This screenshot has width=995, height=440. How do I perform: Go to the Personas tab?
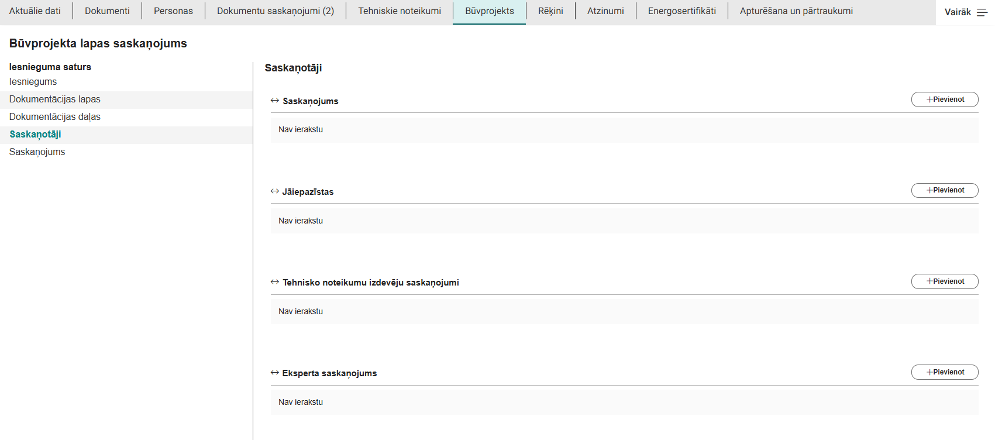pos(173,11)
